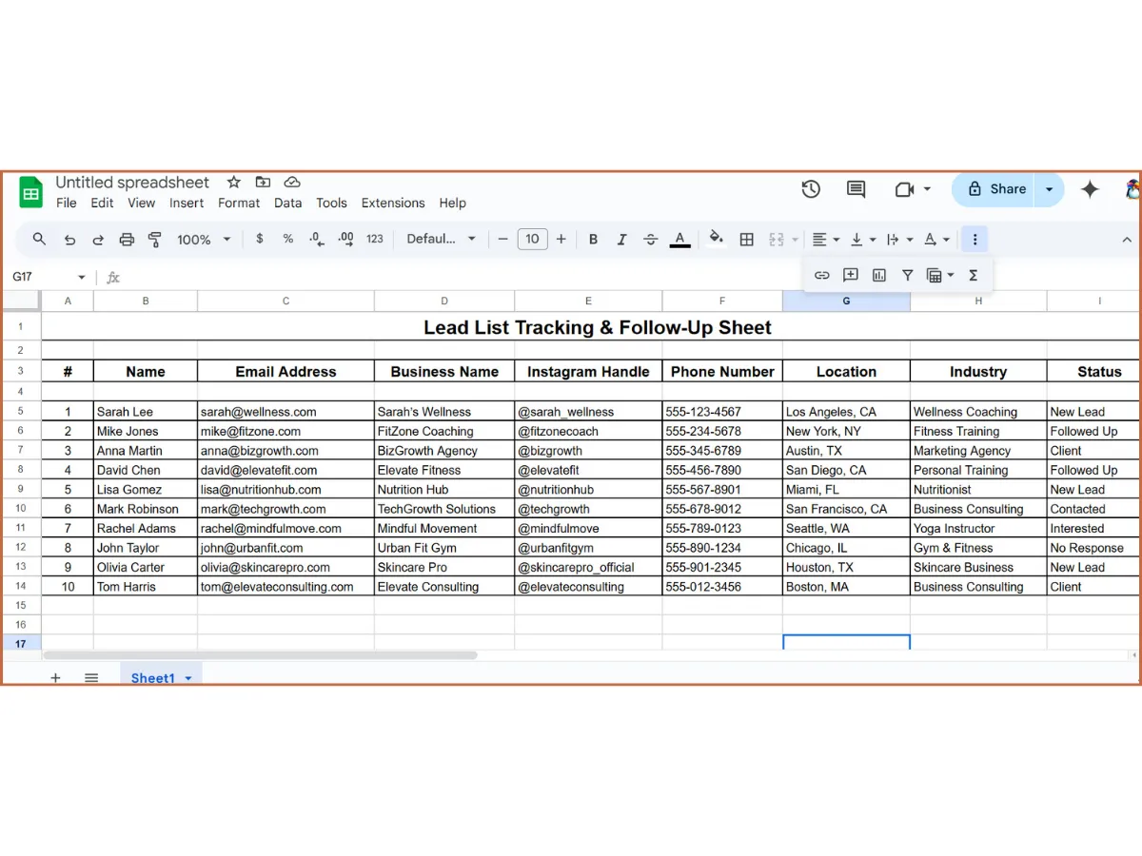1142x856 pixels.
Task: Open the Gemini sparkle icon
Action: [1091, 189]
